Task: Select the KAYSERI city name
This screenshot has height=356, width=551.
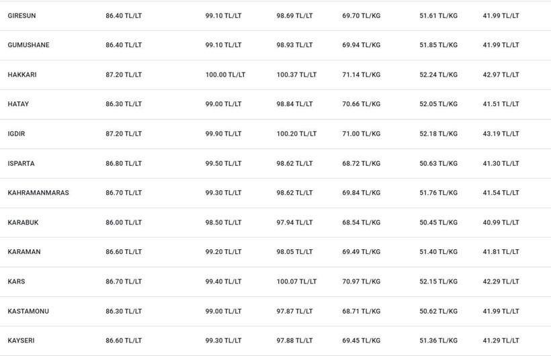Action: pos(21,341)
